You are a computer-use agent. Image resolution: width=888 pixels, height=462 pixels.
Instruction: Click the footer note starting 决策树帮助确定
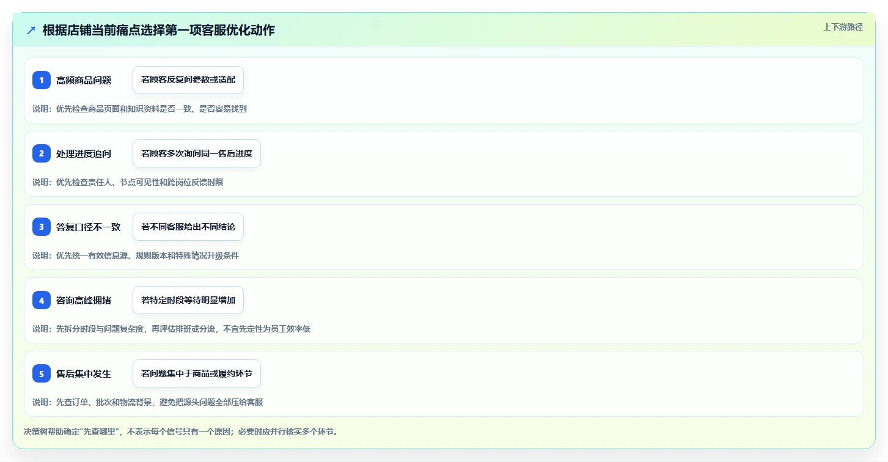coord(181,431)
